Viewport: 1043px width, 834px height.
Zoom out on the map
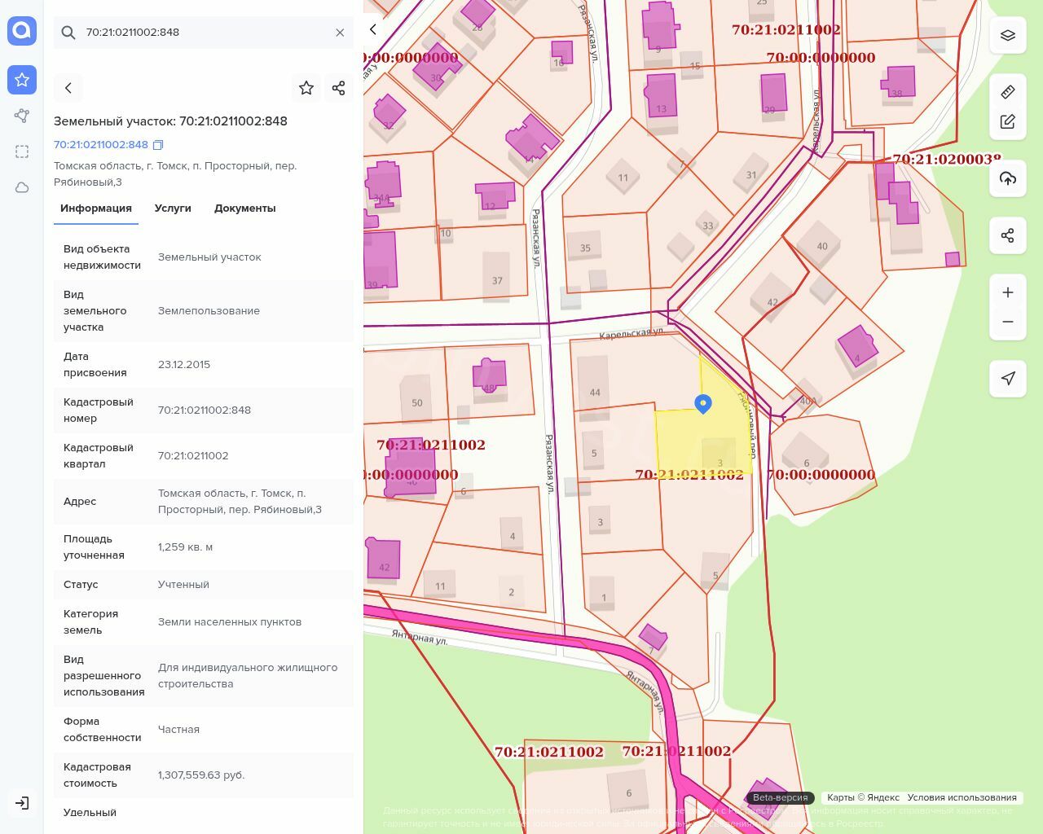point(1008,322)
